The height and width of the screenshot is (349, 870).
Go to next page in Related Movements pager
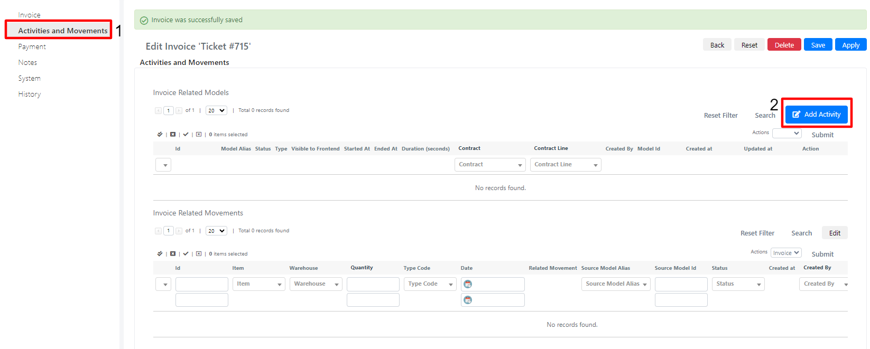(x=179, y=231)
